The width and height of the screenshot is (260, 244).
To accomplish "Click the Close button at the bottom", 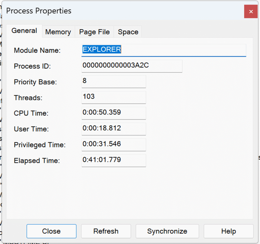I will tap(51, 231).
